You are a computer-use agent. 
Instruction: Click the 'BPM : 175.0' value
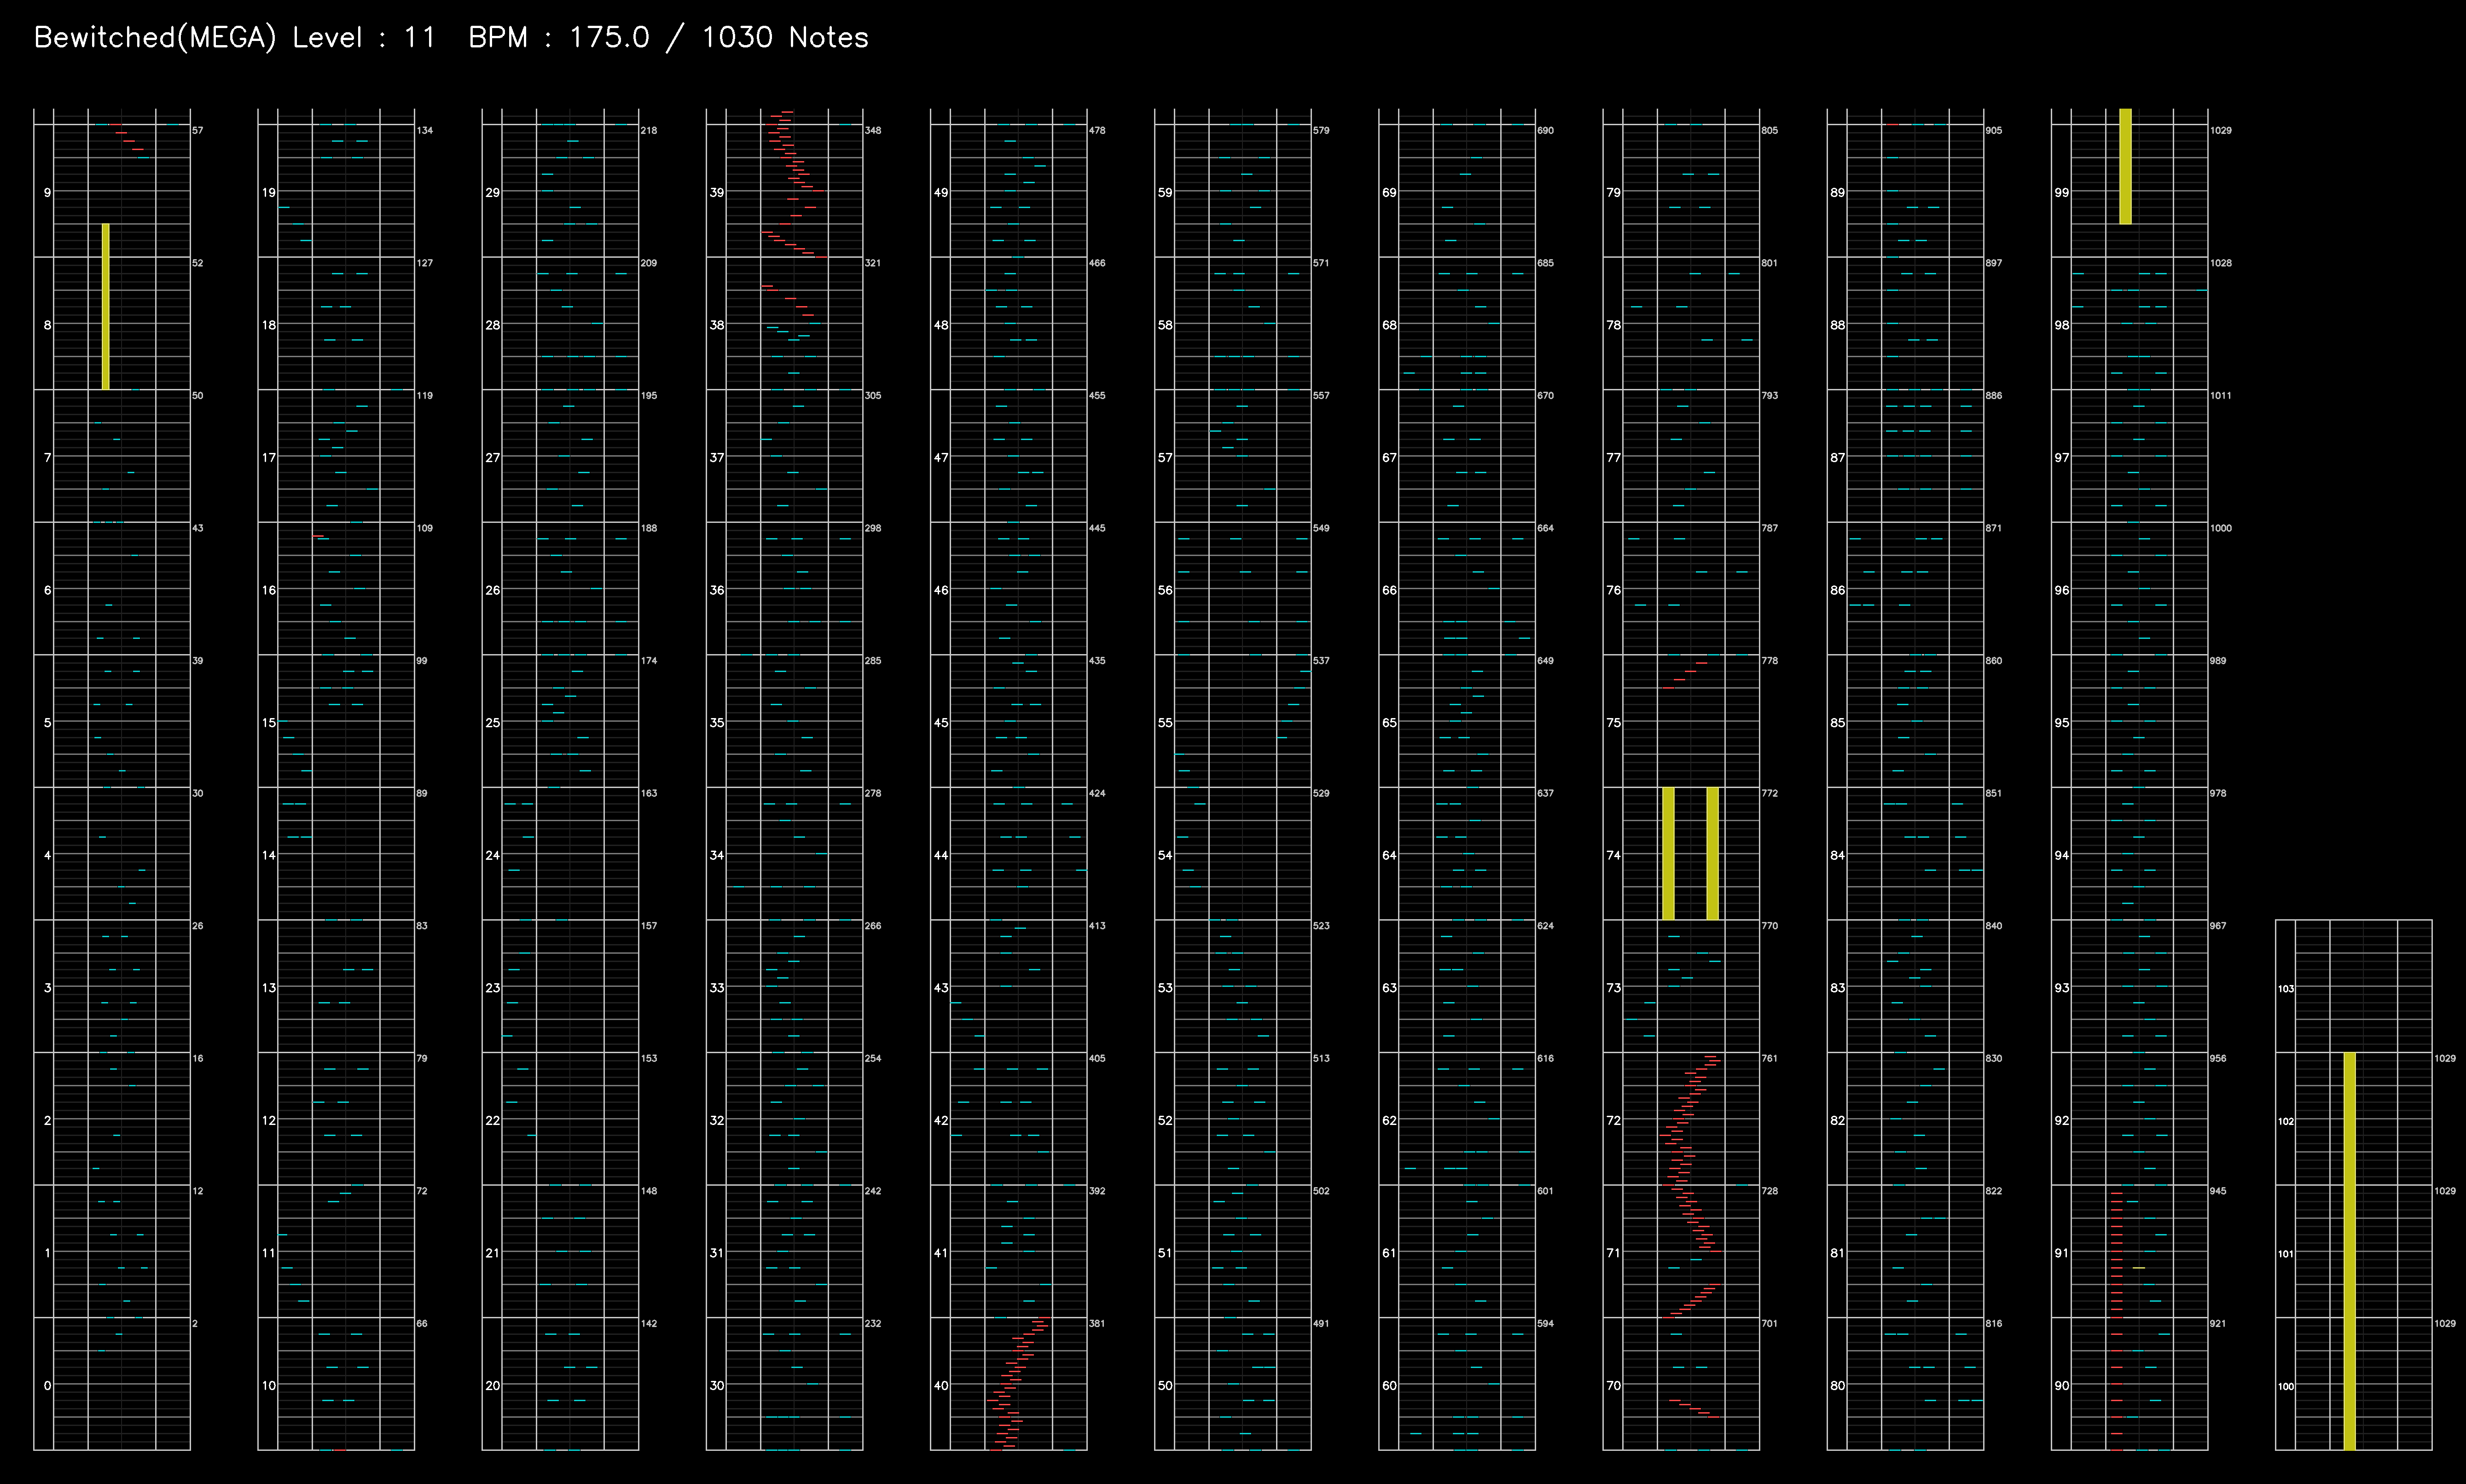pos(559,38)
